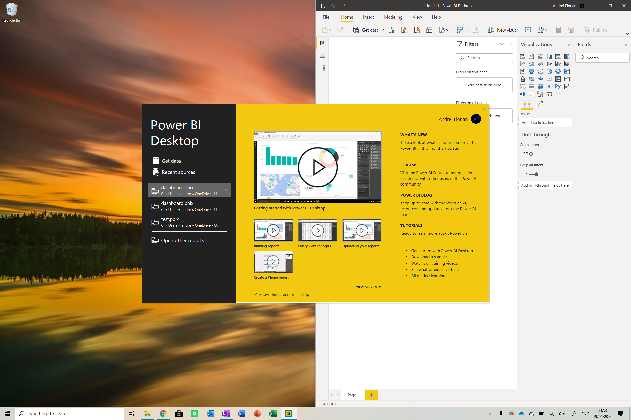Collapse the Visualizations pane chevron
Screen dimensions: 631x420
tap(569, 44)
